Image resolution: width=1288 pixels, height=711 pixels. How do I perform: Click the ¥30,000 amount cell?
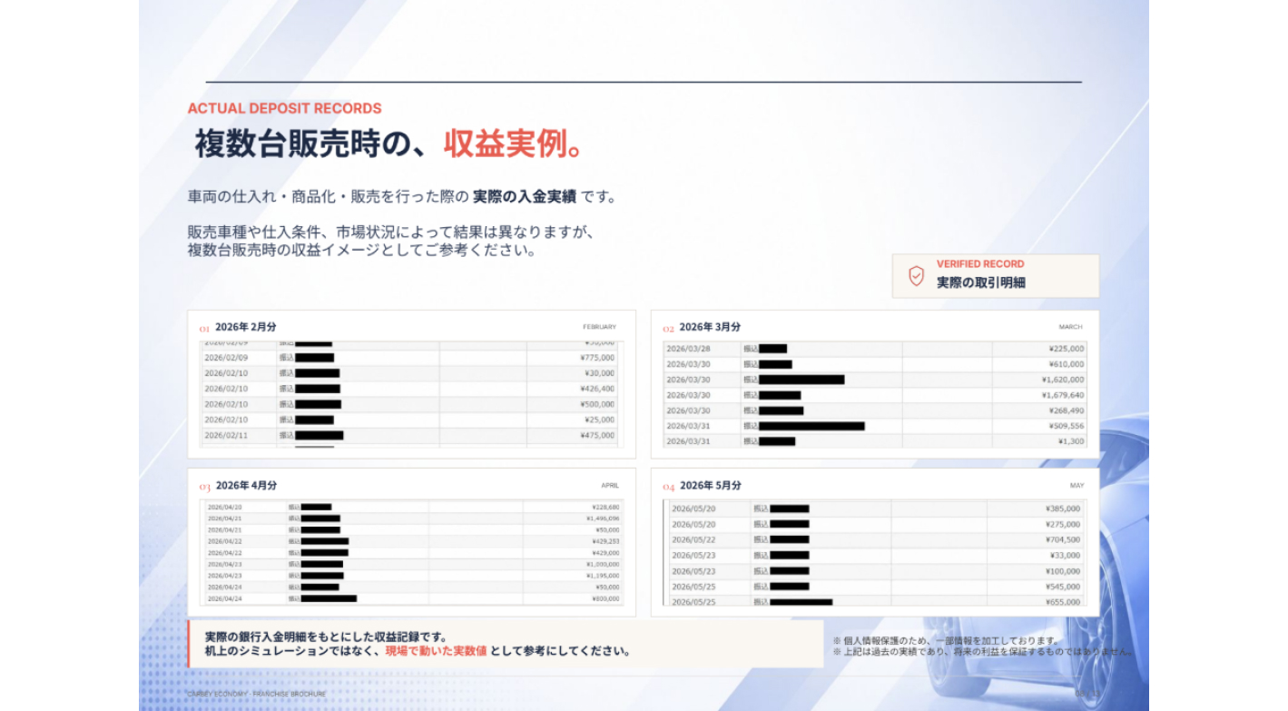[x=600, y=373]
